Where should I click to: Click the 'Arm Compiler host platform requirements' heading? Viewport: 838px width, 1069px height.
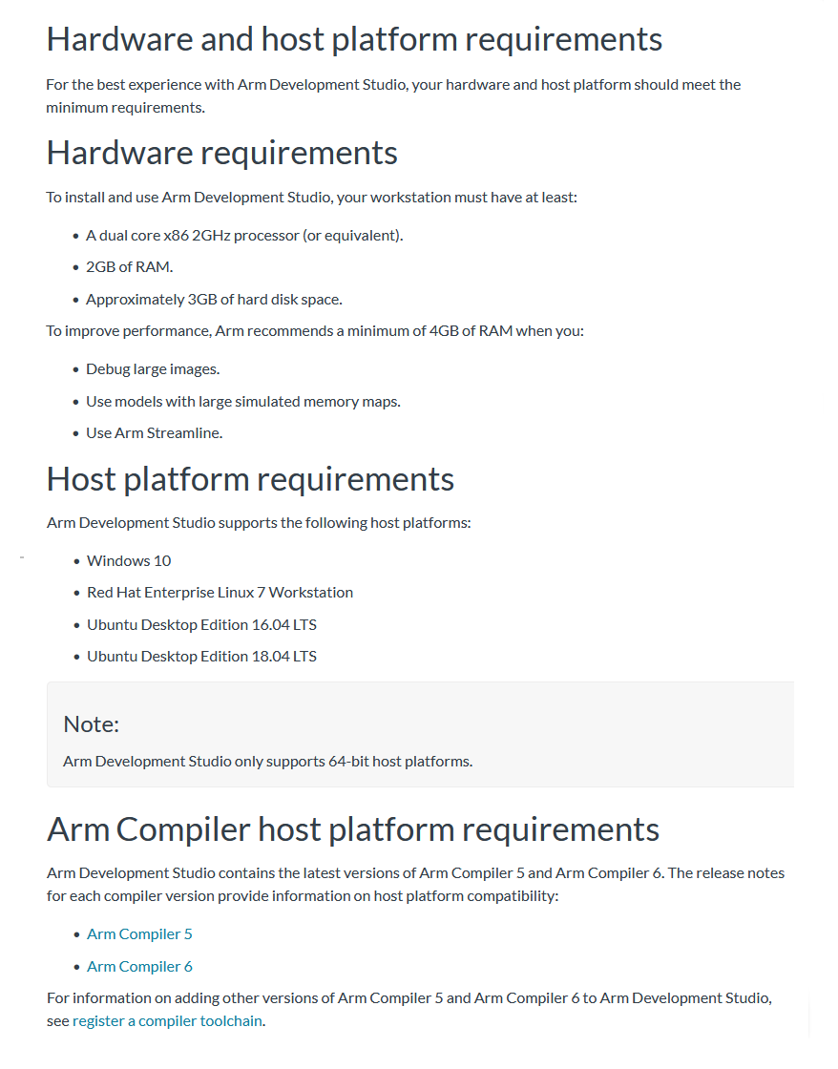pos(353,829)
